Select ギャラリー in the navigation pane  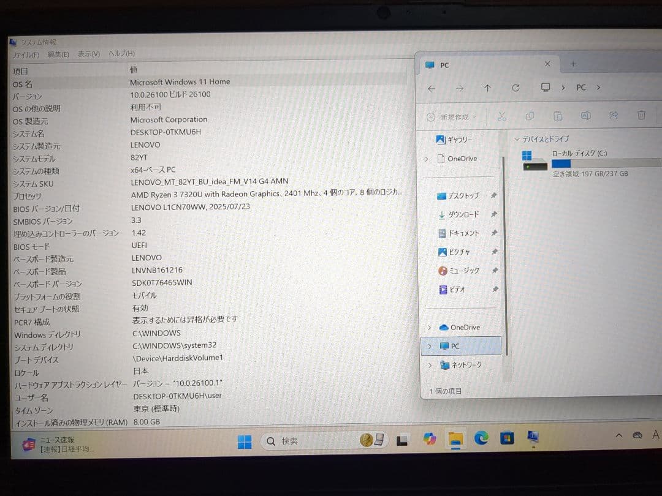tap(458, 140)
